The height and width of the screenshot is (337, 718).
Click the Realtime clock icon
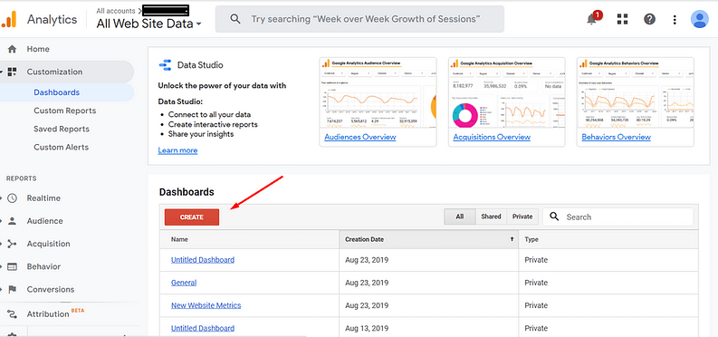(x=13, y=198)
